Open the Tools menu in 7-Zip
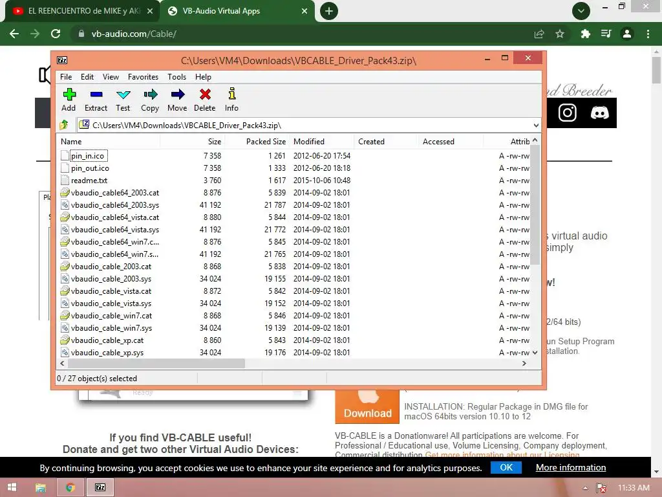Screen dimensions: 662x497 [176, 77]
